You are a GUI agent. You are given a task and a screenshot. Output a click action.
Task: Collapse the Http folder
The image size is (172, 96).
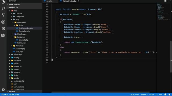coord(17,19)
